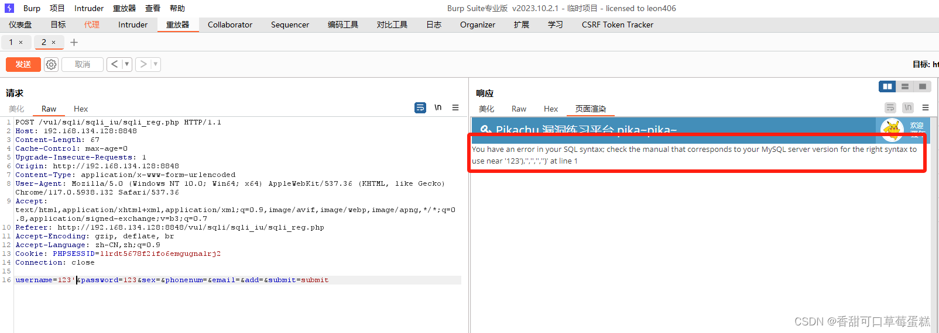
Task: Switch to Sequencer tab
Action: [x=290, y=25]
